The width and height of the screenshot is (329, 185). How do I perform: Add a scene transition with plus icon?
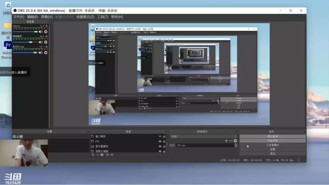(x=226, y=141)
